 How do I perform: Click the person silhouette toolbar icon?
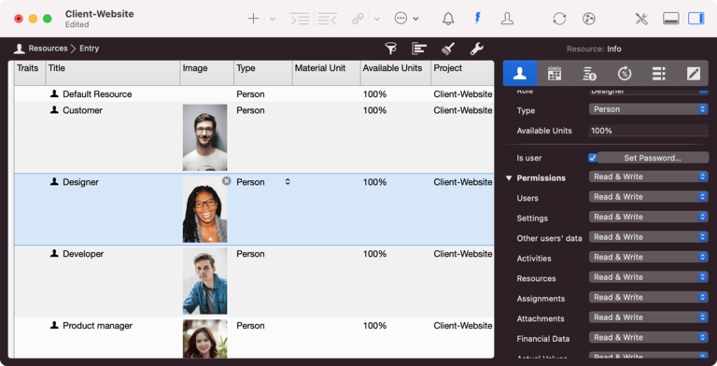pyautogui.click(x=507, y=19)
